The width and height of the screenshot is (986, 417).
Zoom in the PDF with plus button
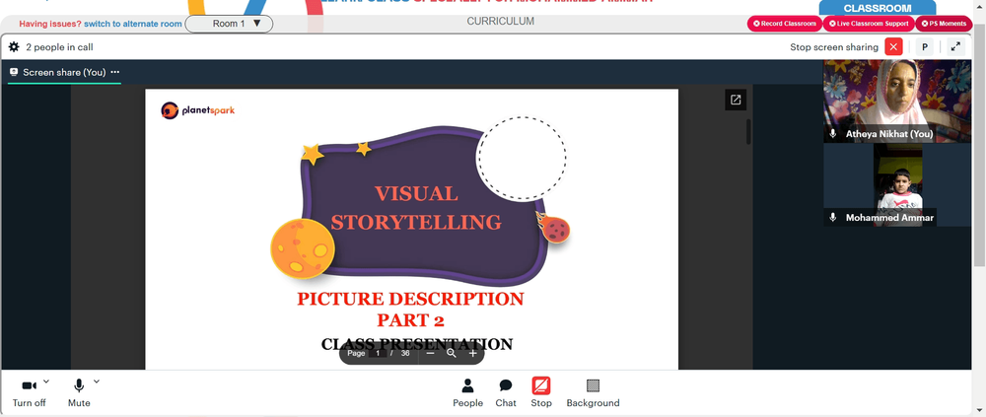[473, 354]
